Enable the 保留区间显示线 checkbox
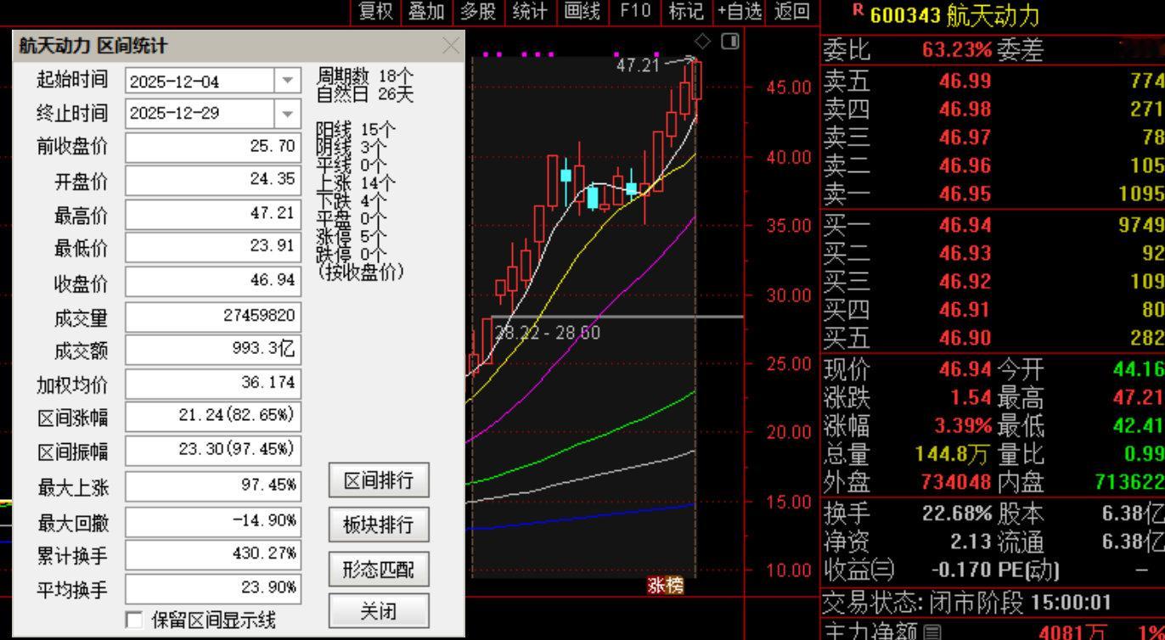The height and width of the screenshot is (640, 1165). click(x=134, y=620)
